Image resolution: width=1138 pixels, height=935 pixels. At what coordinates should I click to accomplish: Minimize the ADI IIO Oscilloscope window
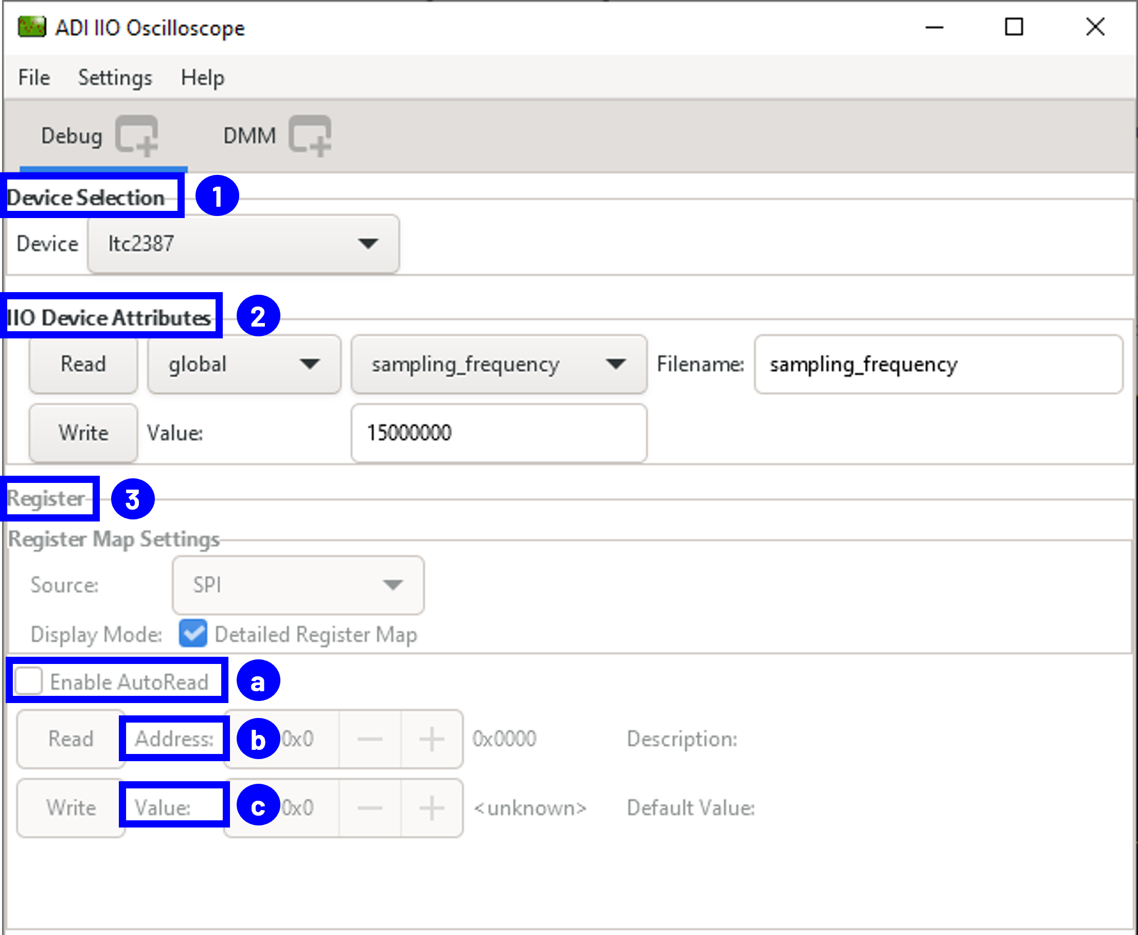pyautogui.click(x=934, y=27)
